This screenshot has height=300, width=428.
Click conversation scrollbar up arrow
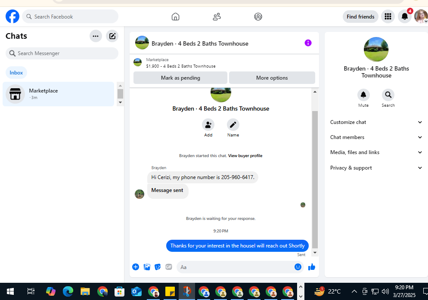tap(315, 92)
